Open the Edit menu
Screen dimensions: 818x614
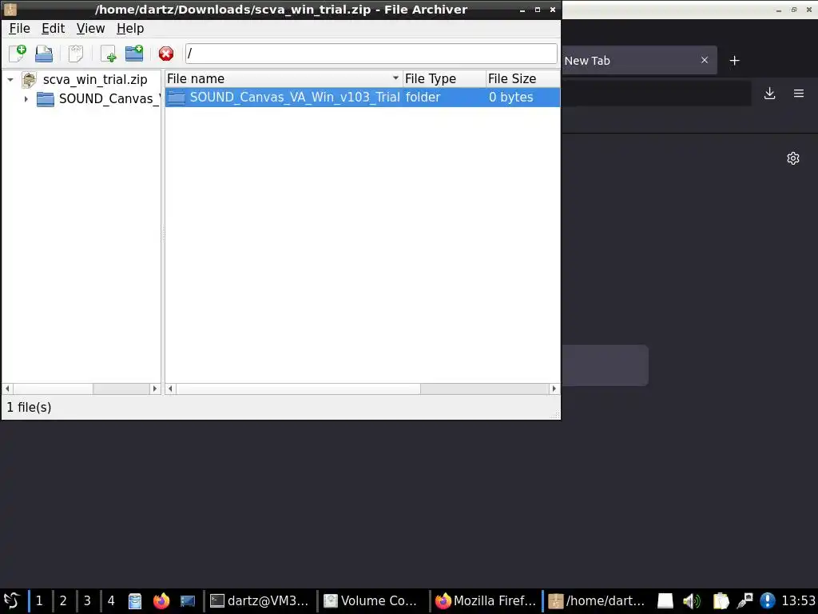[54, 29]
